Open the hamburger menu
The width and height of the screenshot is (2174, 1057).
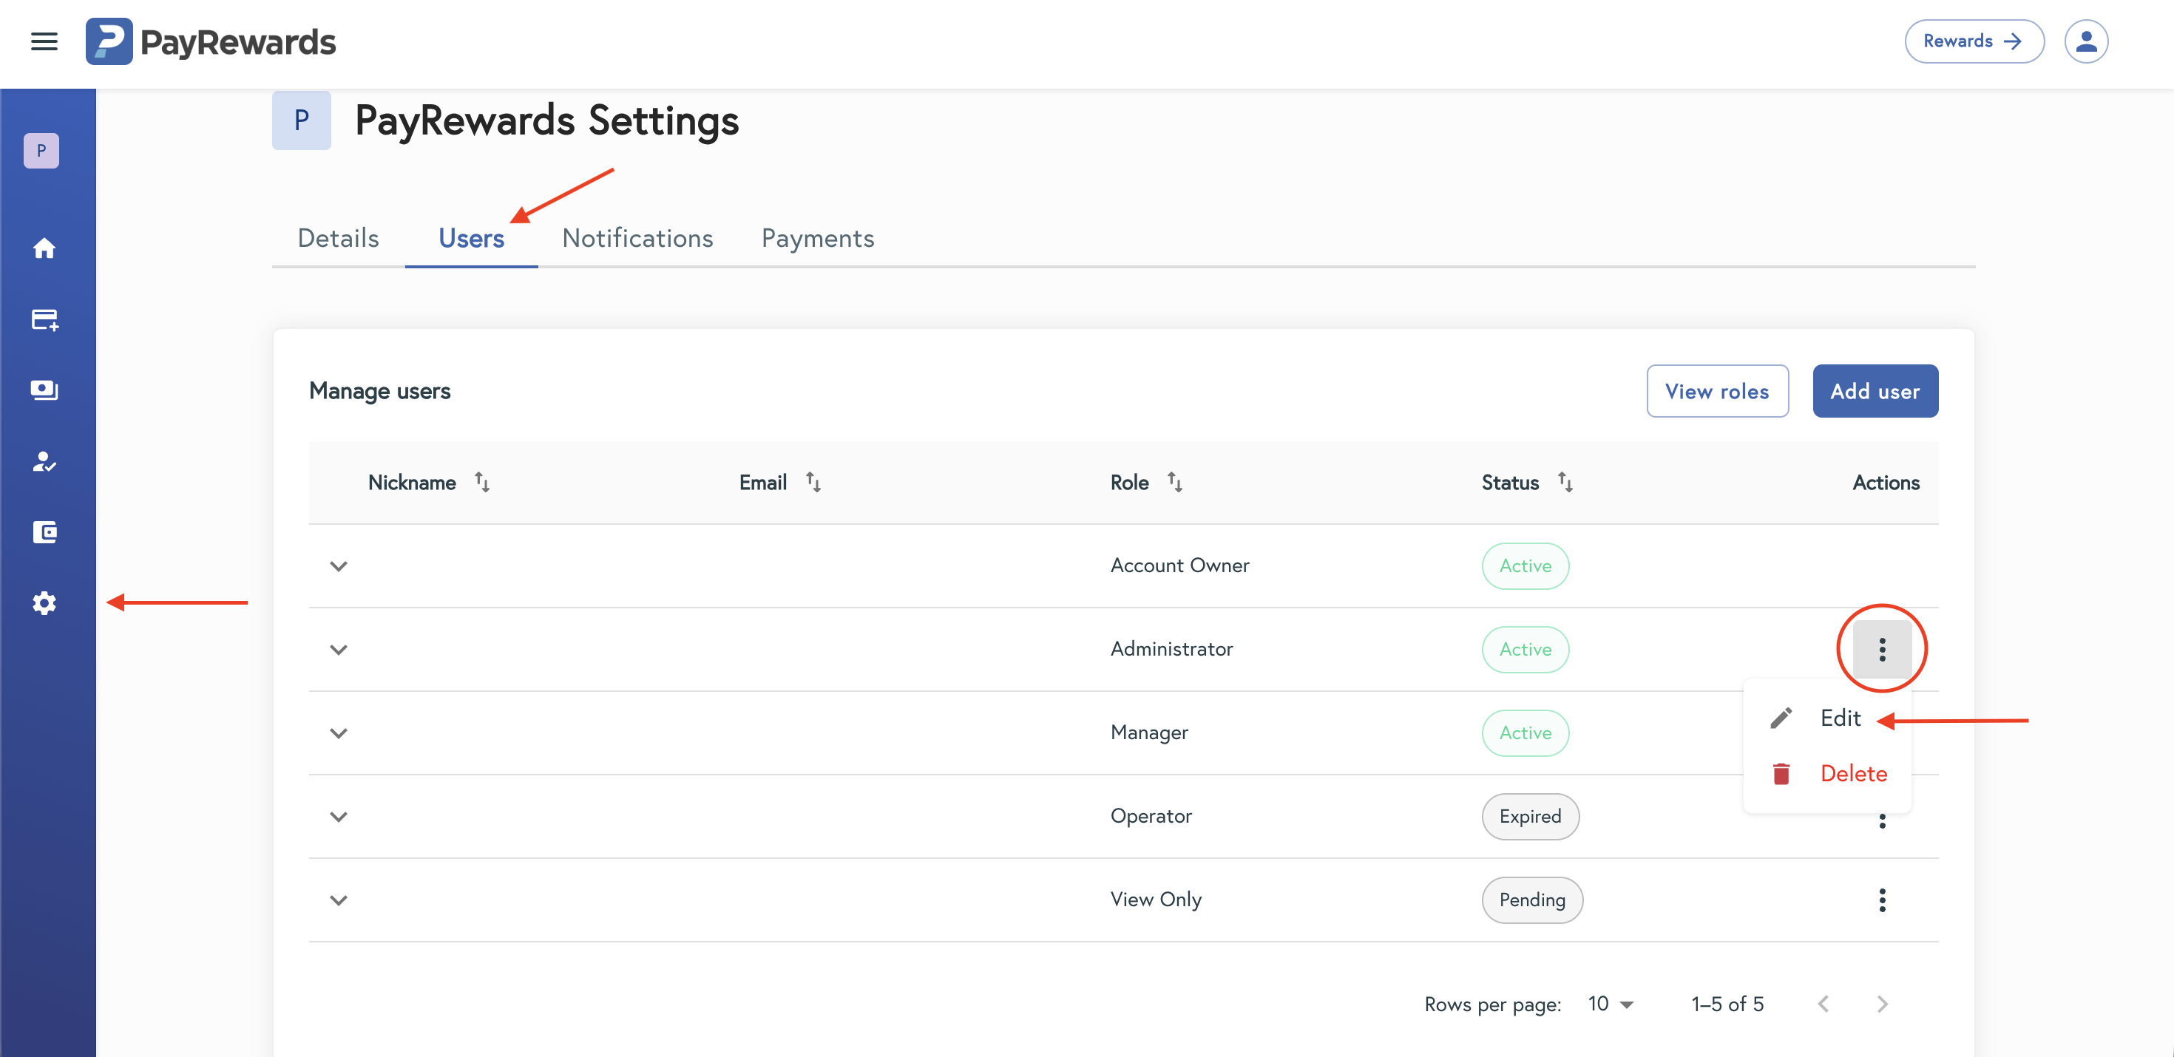[x=44, y=41]
